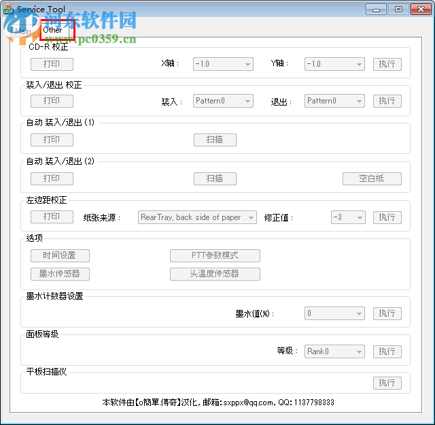Click 打印 in 自动 装入/退出 (2) section
This screenshot has width=435, height=425.
pyautogui.click(x=52, y=178)
